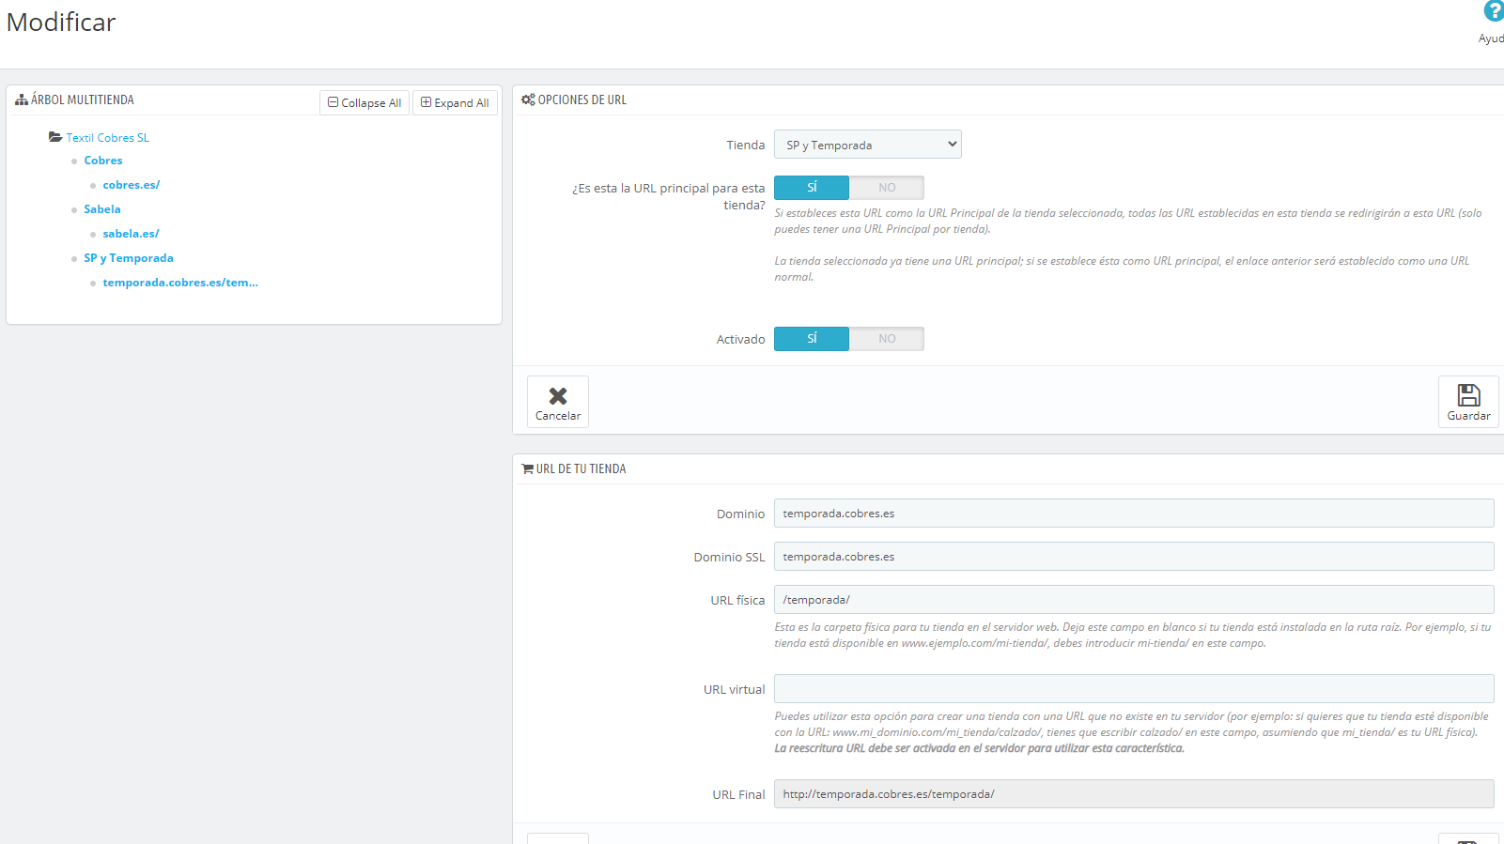Open Textil Cobres SL group link
This screenshot has height=844, width=1504.
point(108,138)
